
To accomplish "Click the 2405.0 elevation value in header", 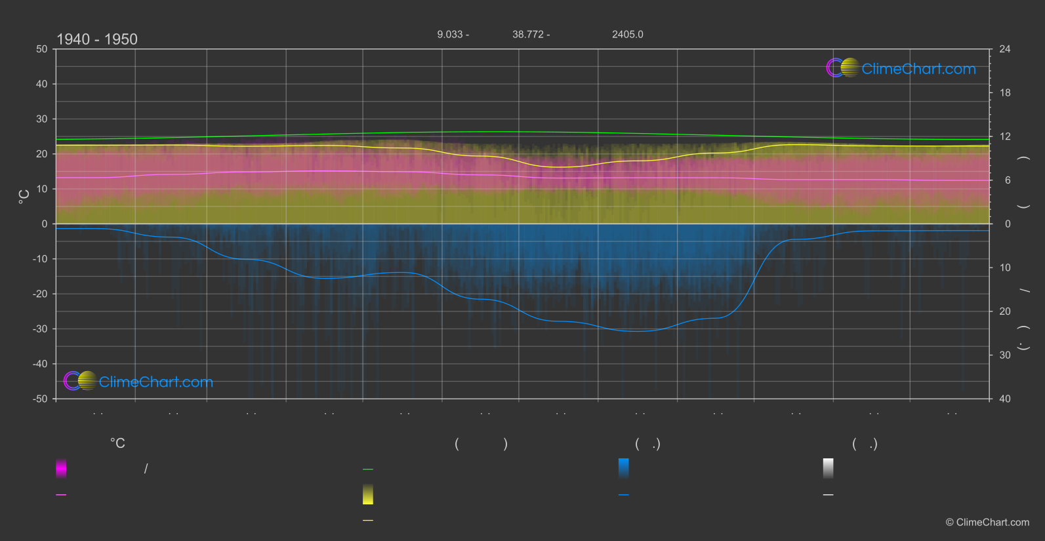I will 628,35.
